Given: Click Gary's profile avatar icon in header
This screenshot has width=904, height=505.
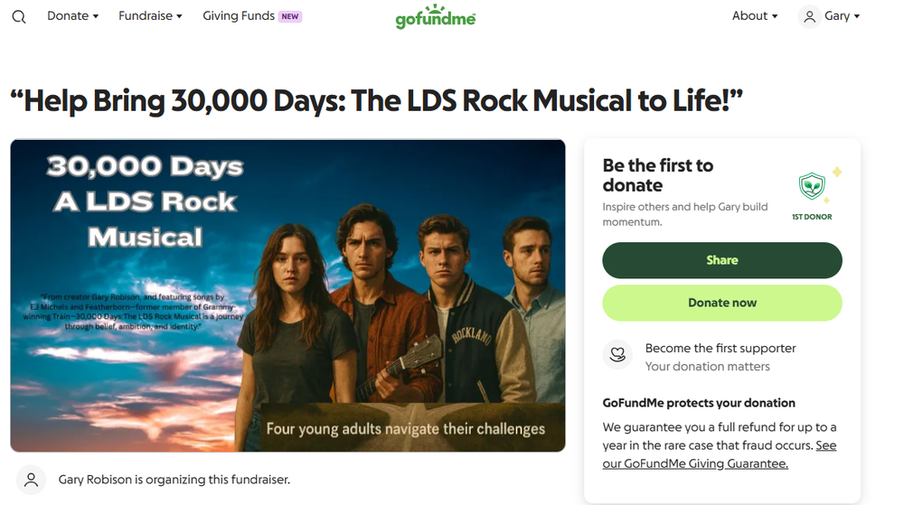Looking at the screenshot, I should pos(809,16).
